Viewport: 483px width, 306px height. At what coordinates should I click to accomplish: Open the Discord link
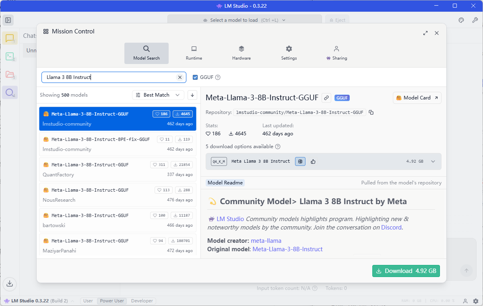[391, 227]
